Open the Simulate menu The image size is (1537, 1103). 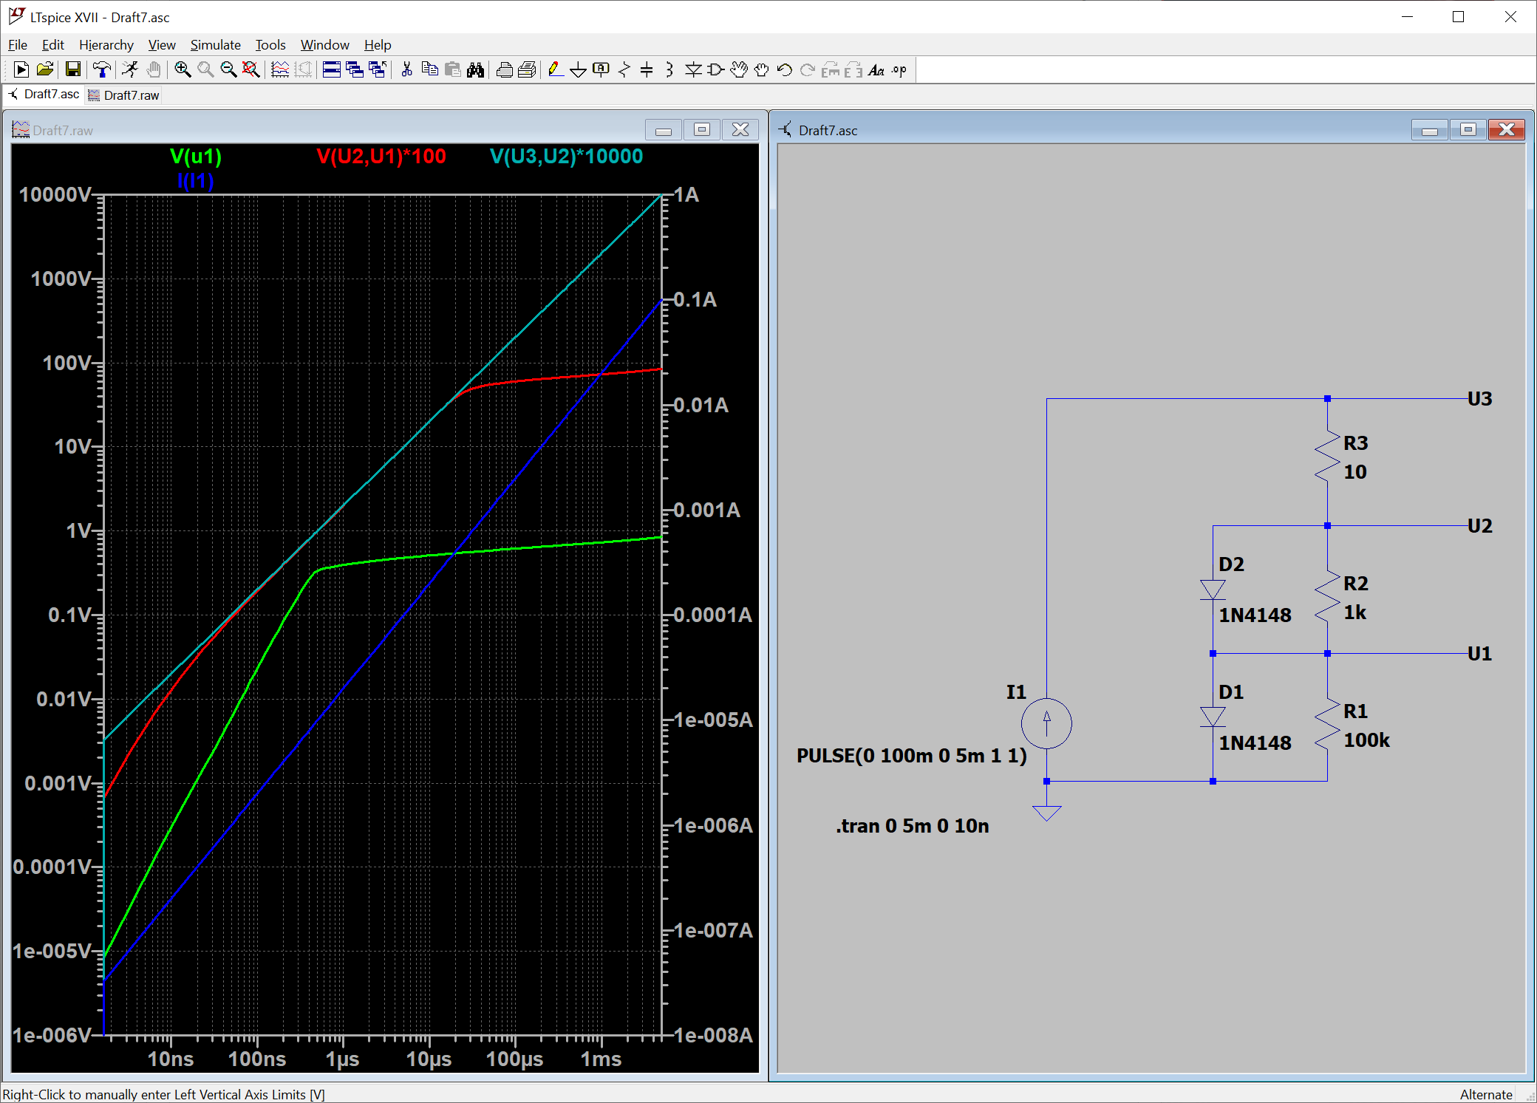pos(215,45)
